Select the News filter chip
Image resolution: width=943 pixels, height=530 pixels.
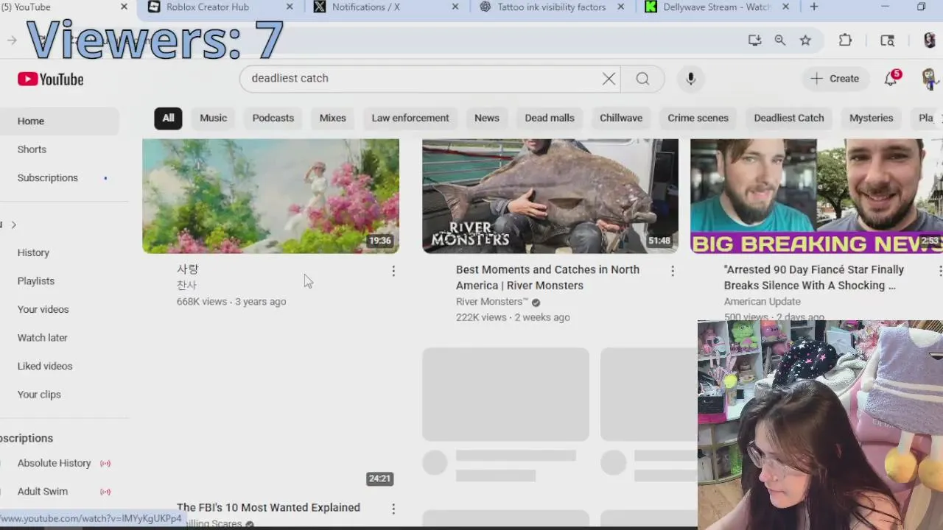[x=487, y=118]
